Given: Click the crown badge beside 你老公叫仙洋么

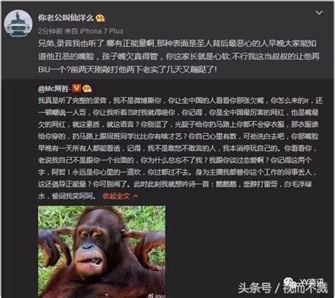Looking at the screenshot, I should tap(100, 18).
